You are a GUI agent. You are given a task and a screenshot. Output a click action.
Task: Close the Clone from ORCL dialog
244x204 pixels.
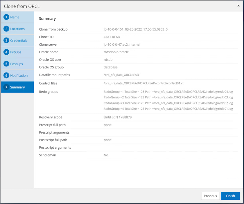point(238,6)
